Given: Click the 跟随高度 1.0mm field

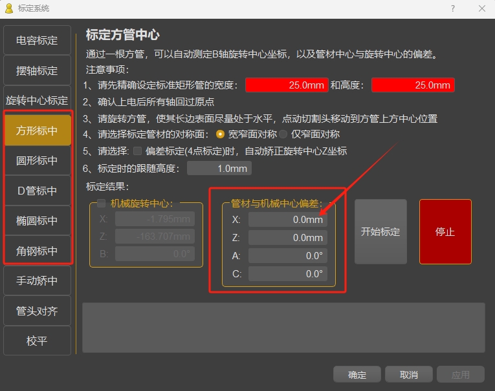Looking at the screenshot, I should (x=219, y=169).
